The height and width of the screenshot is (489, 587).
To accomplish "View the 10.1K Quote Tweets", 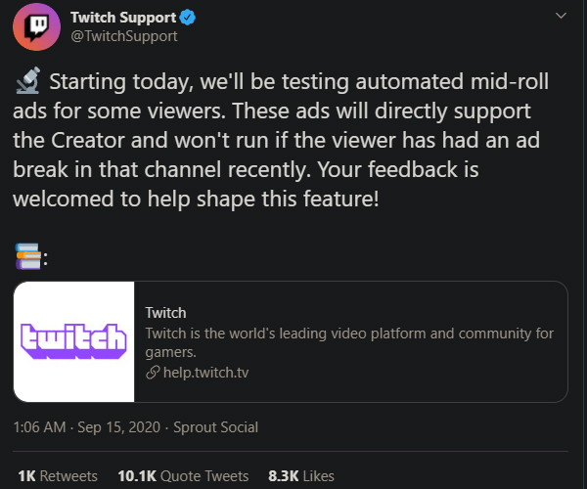I will coord(183,476).
